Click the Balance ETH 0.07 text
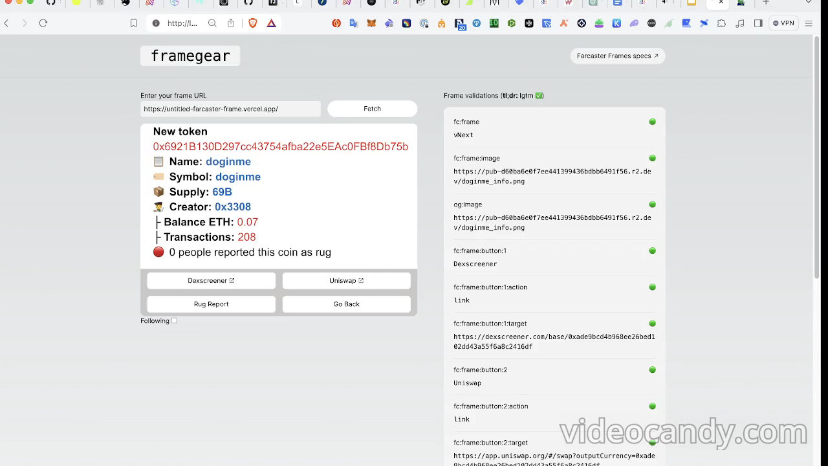The height and width of the screenshot is (466, 828). pyautogui.click(x=211, y=222)
